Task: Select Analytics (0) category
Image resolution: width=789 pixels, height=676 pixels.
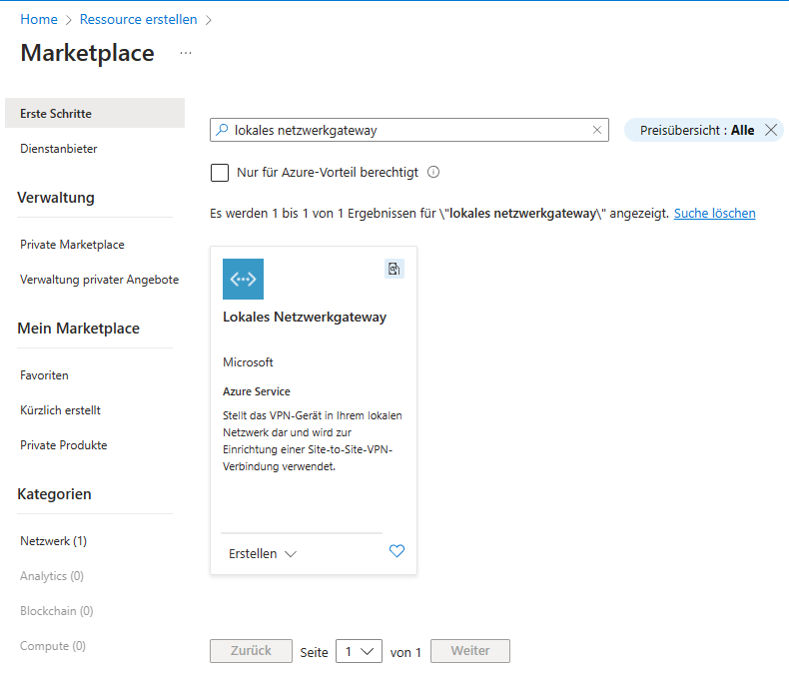Action: click(52, 576)
